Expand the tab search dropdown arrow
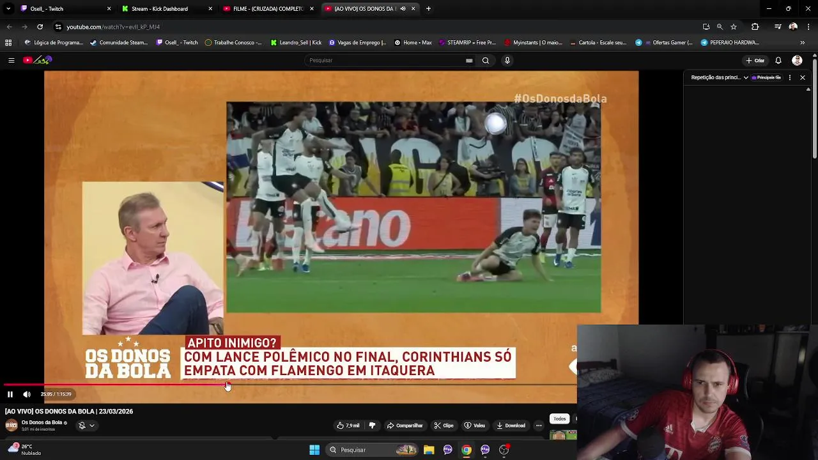Screen dimensions: 818x460 pyautogui.click(x=8, y=9)
